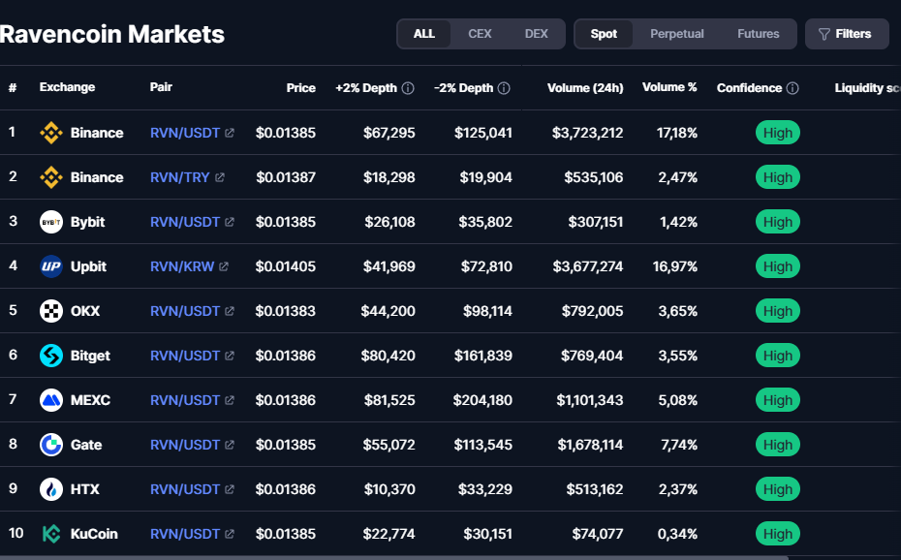Open Bybit RVN/USDT pair link
This screenshot has width=901, height=560.
coord(185,222)
